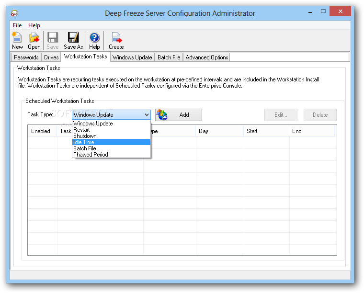Choose Windows Update from dropdown list
This screenshot has width=364, height=293.
(x=111, y=124)
